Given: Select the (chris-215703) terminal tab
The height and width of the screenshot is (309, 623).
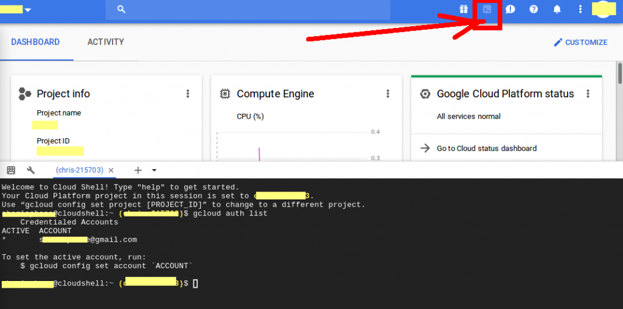Looking at the screenshot, I should coord(80,170).
